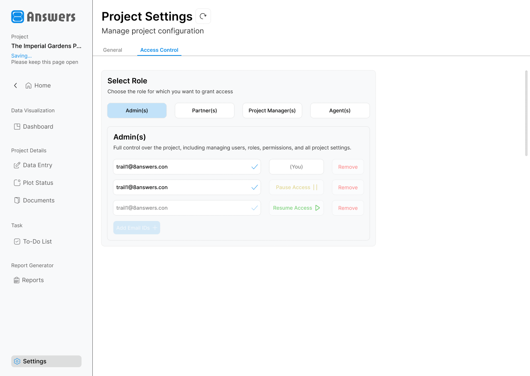Click checkmark icon in second email field
The height and width of the screenshot is (376, 530).
[x=254, y=187]
